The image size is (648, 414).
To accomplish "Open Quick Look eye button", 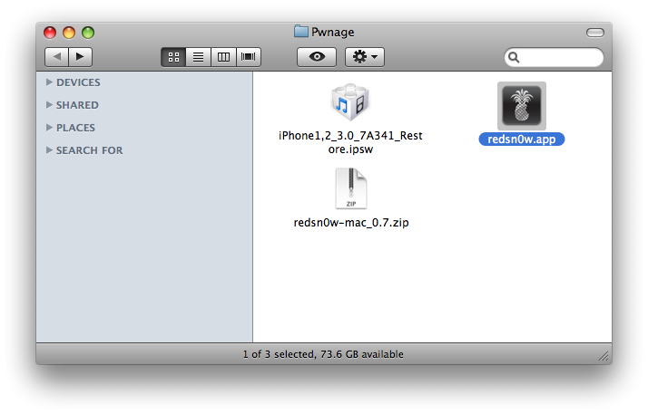I will pyautogui.click(x=317, y=57).
